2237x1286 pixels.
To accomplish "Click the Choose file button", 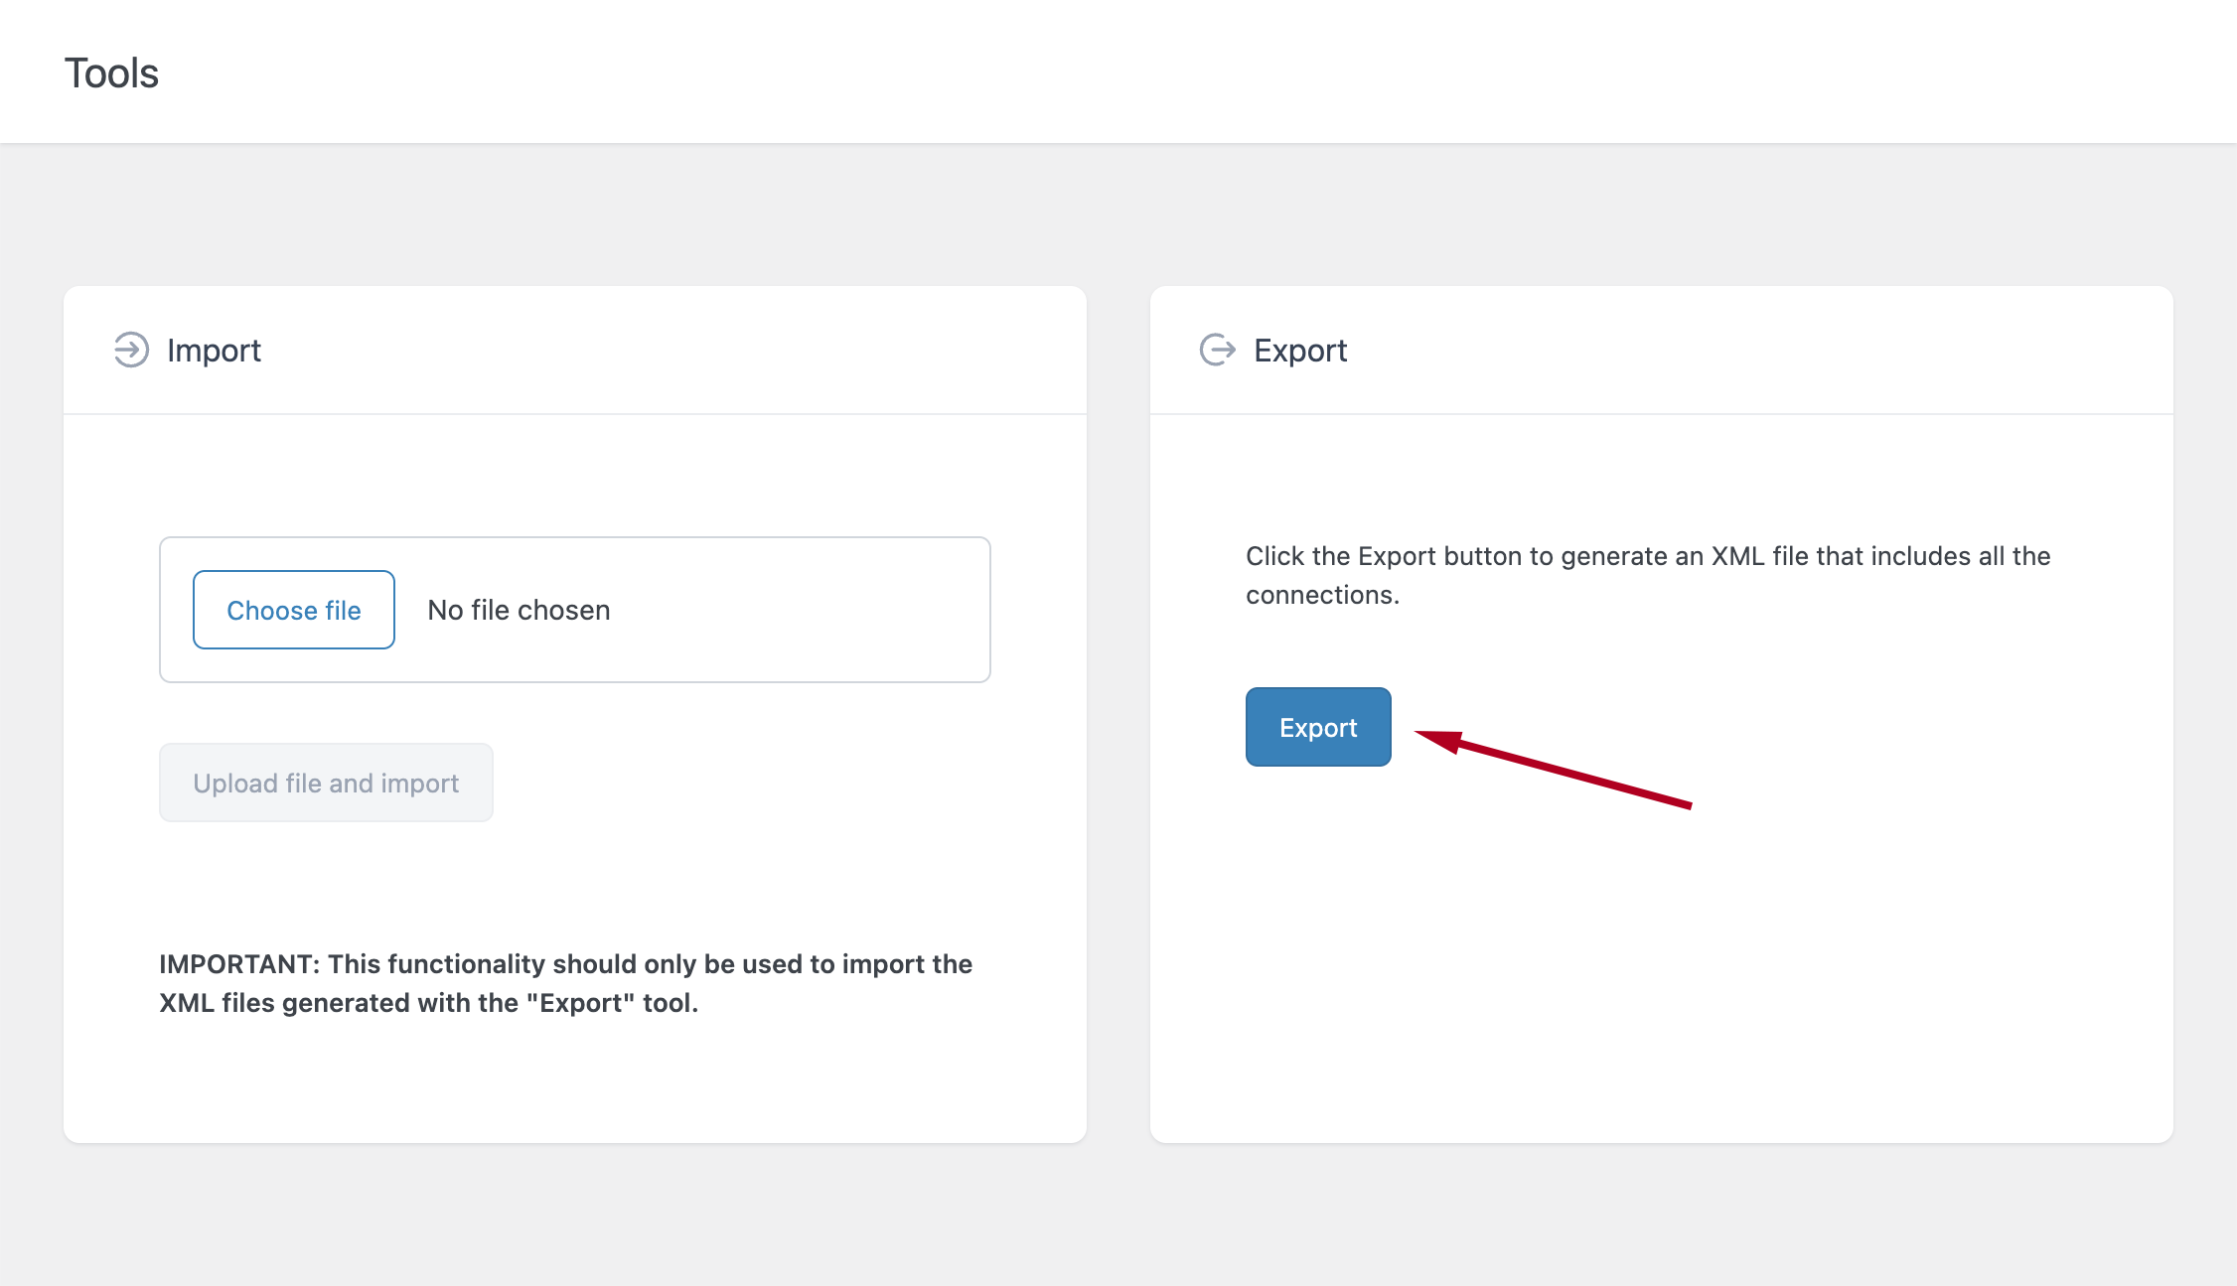I will [x=293, y=610].
